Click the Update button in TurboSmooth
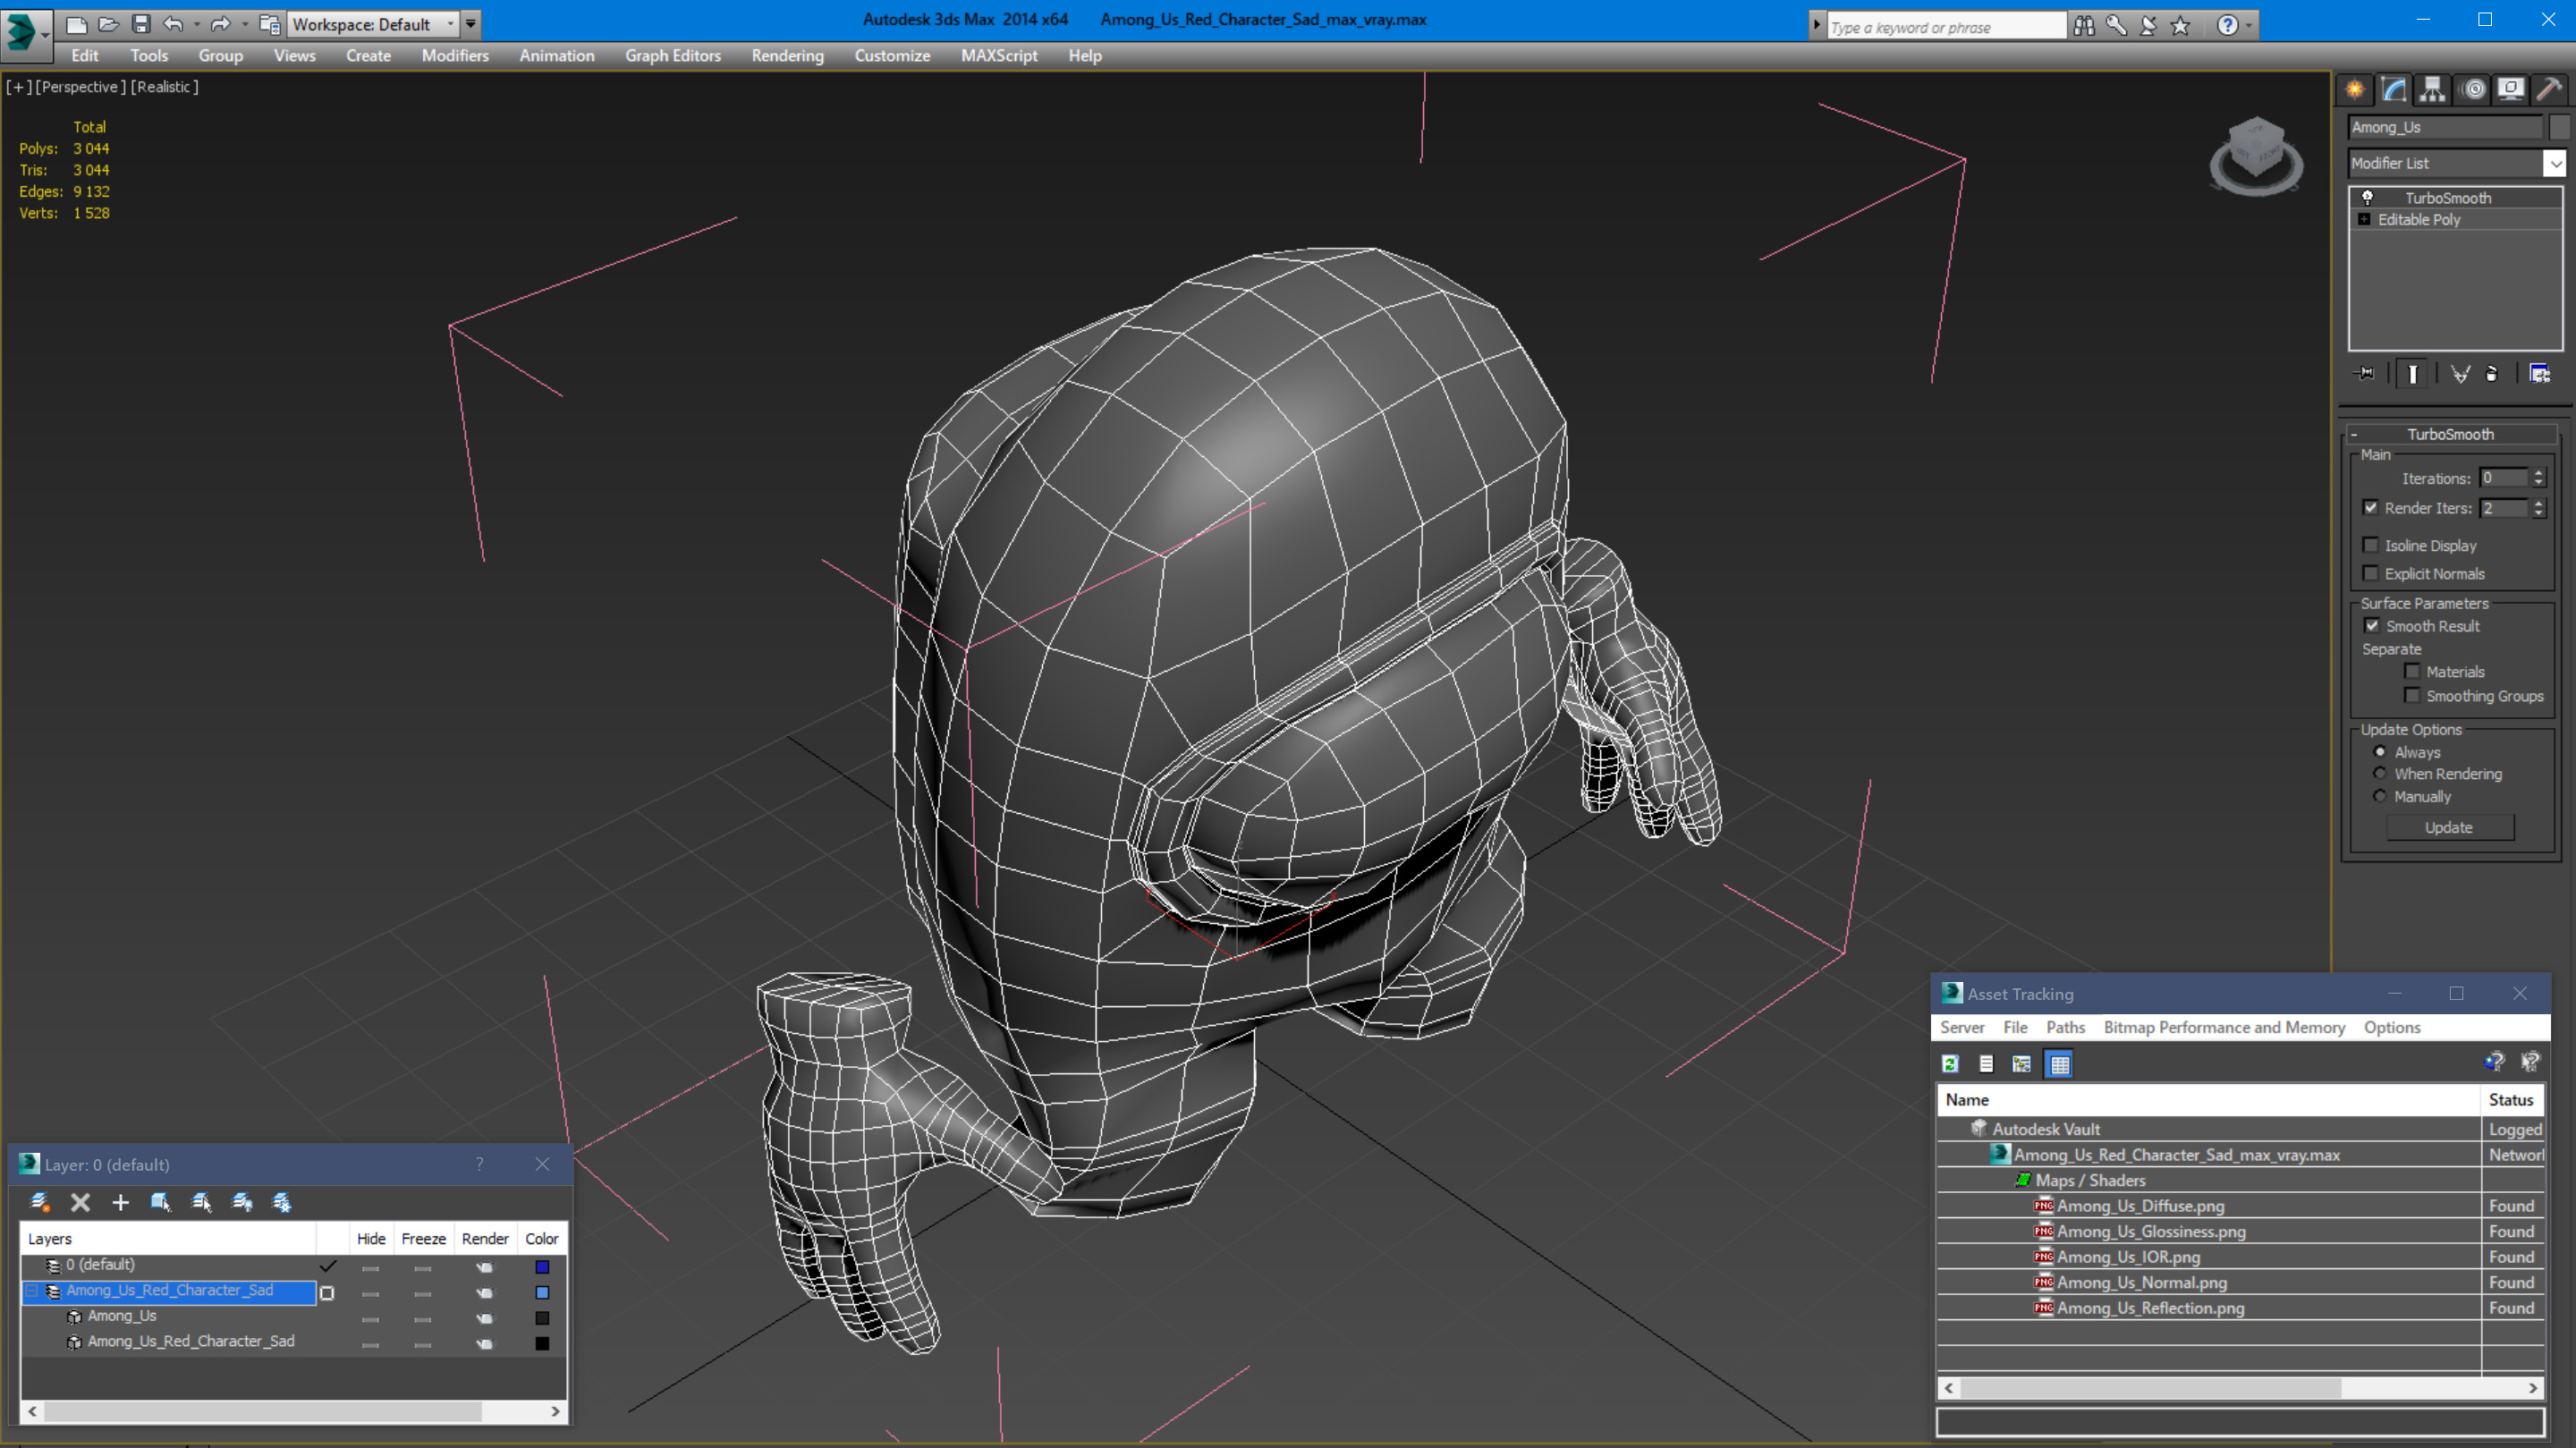This screenshot has height=1448, width=2576. point(2449,827)
